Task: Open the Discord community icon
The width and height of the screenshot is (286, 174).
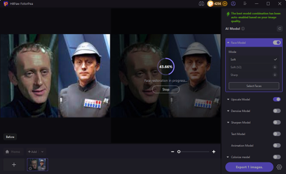Action: coord(201,3)
